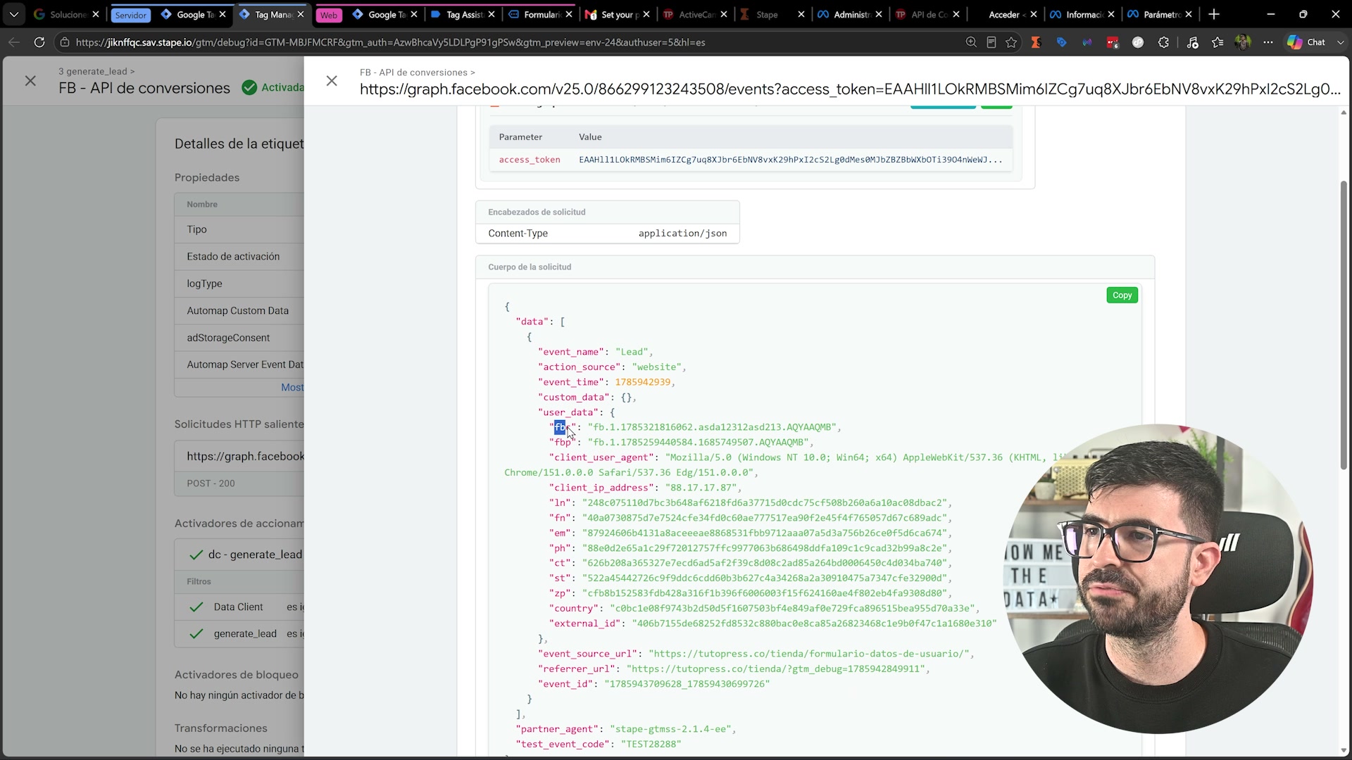This screenshot has width=1352, height=760.
Task: Click the event_time value 1785942939
Action: [642, 382]
